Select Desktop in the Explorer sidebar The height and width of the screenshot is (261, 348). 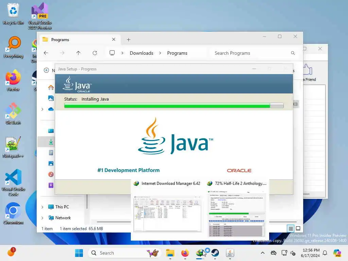click(x=51, y=131)
